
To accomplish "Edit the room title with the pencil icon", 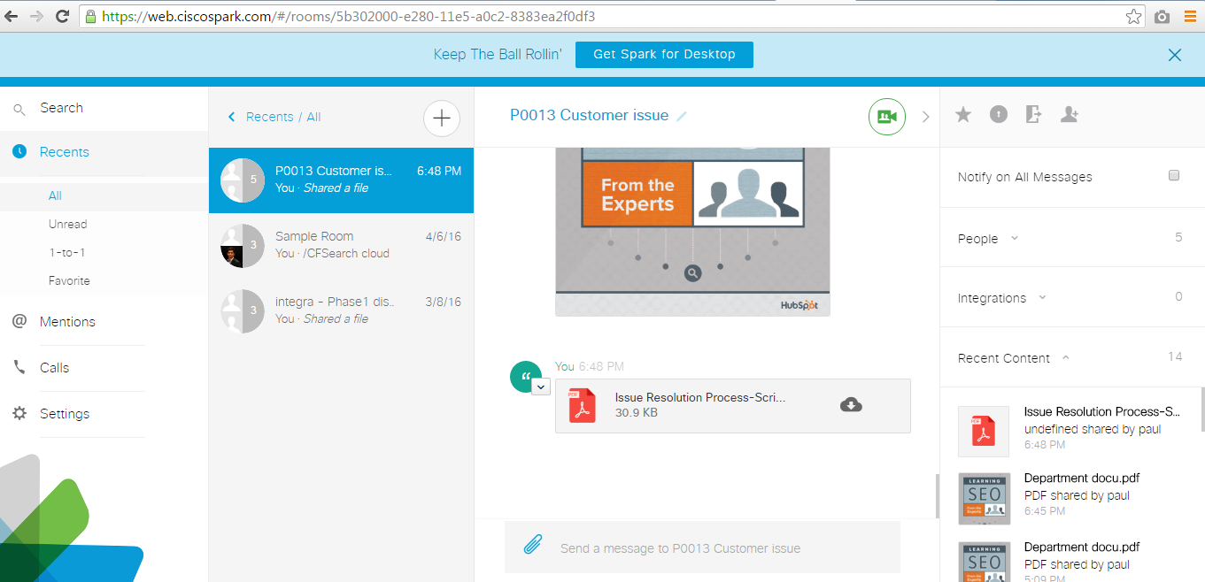I will 681,116.
